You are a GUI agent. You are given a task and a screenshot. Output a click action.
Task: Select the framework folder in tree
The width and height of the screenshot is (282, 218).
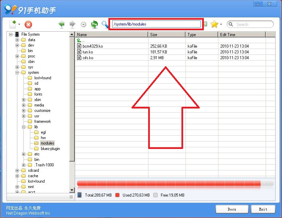coord(42,121)
